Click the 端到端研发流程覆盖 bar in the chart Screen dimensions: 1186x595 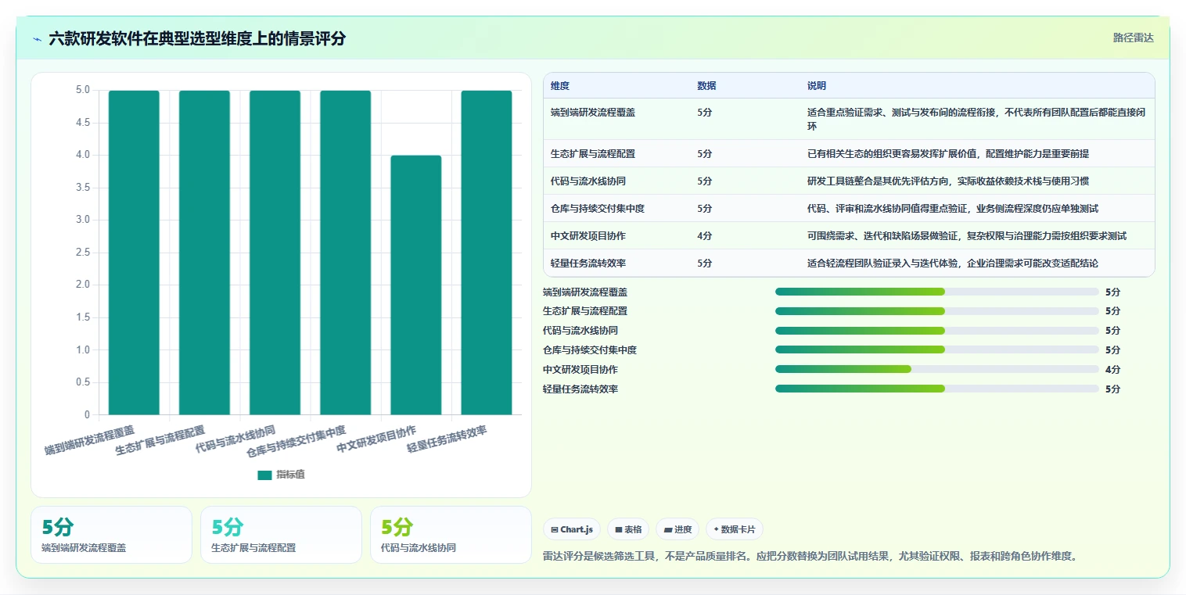[134, 253]
